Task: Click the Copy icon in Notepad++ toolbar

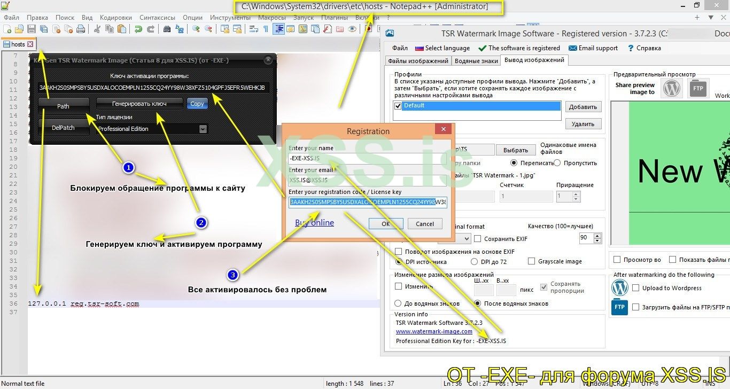Action: 110,29
